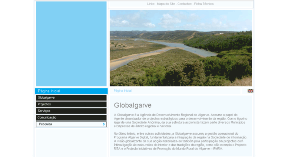Screen dimensions: 288x157
Task: Open the Comunicação menu item
Action: (71, 118)
